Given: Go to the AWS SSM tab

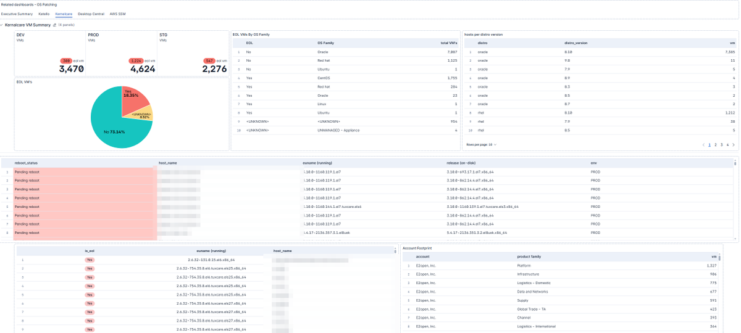Looking at the screenshot, I should click(117, 13).
